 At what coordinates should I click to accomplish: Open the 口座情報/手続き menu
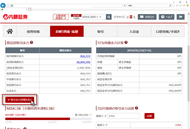(168, 32)
